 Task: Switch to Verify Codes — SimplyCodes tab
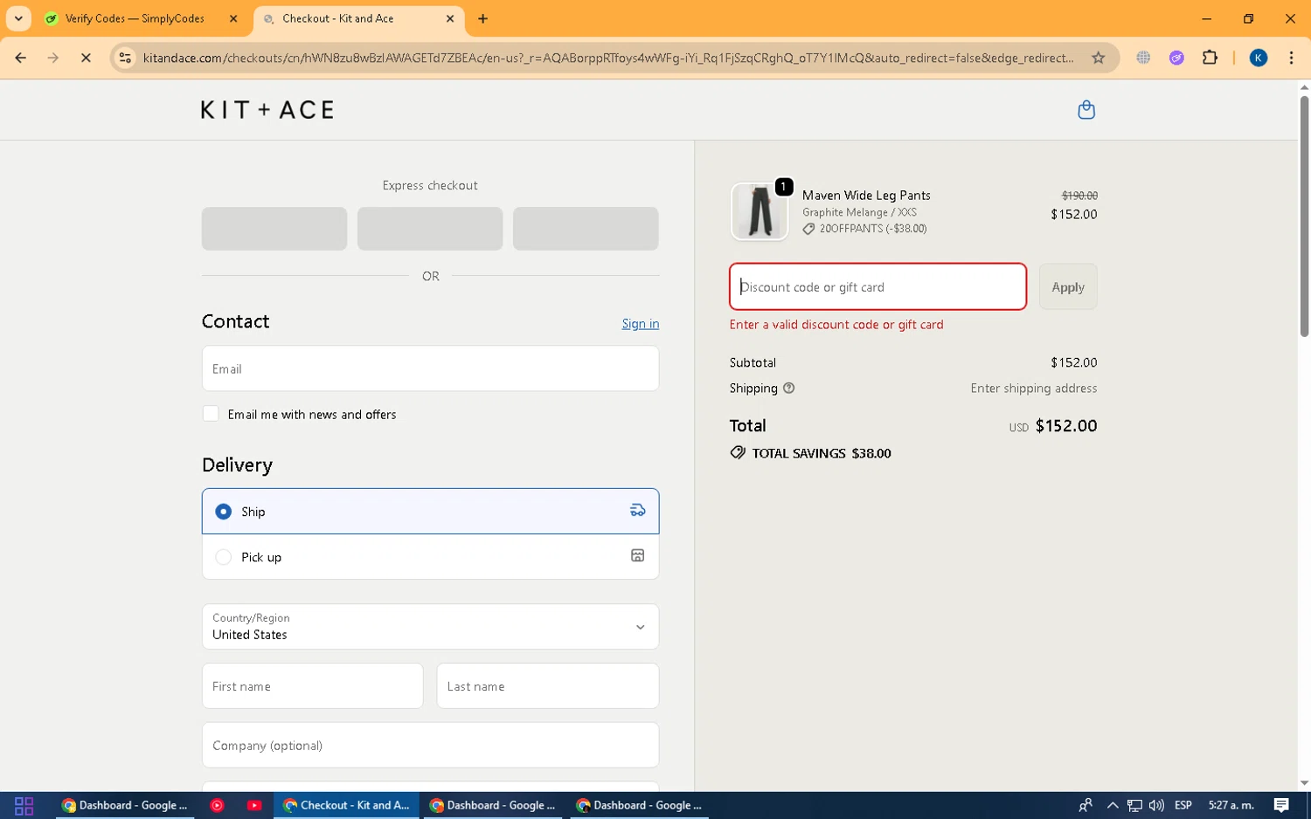[142, 18]
